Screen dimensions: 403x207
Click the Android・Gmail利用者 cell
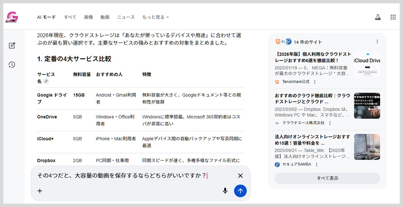coord(116,99)
